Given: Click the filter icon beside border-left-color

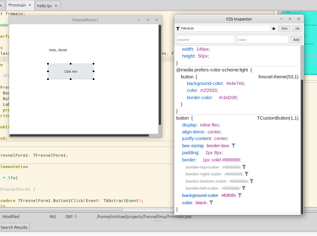Looking at the screenshot, I should coord(244,188).
